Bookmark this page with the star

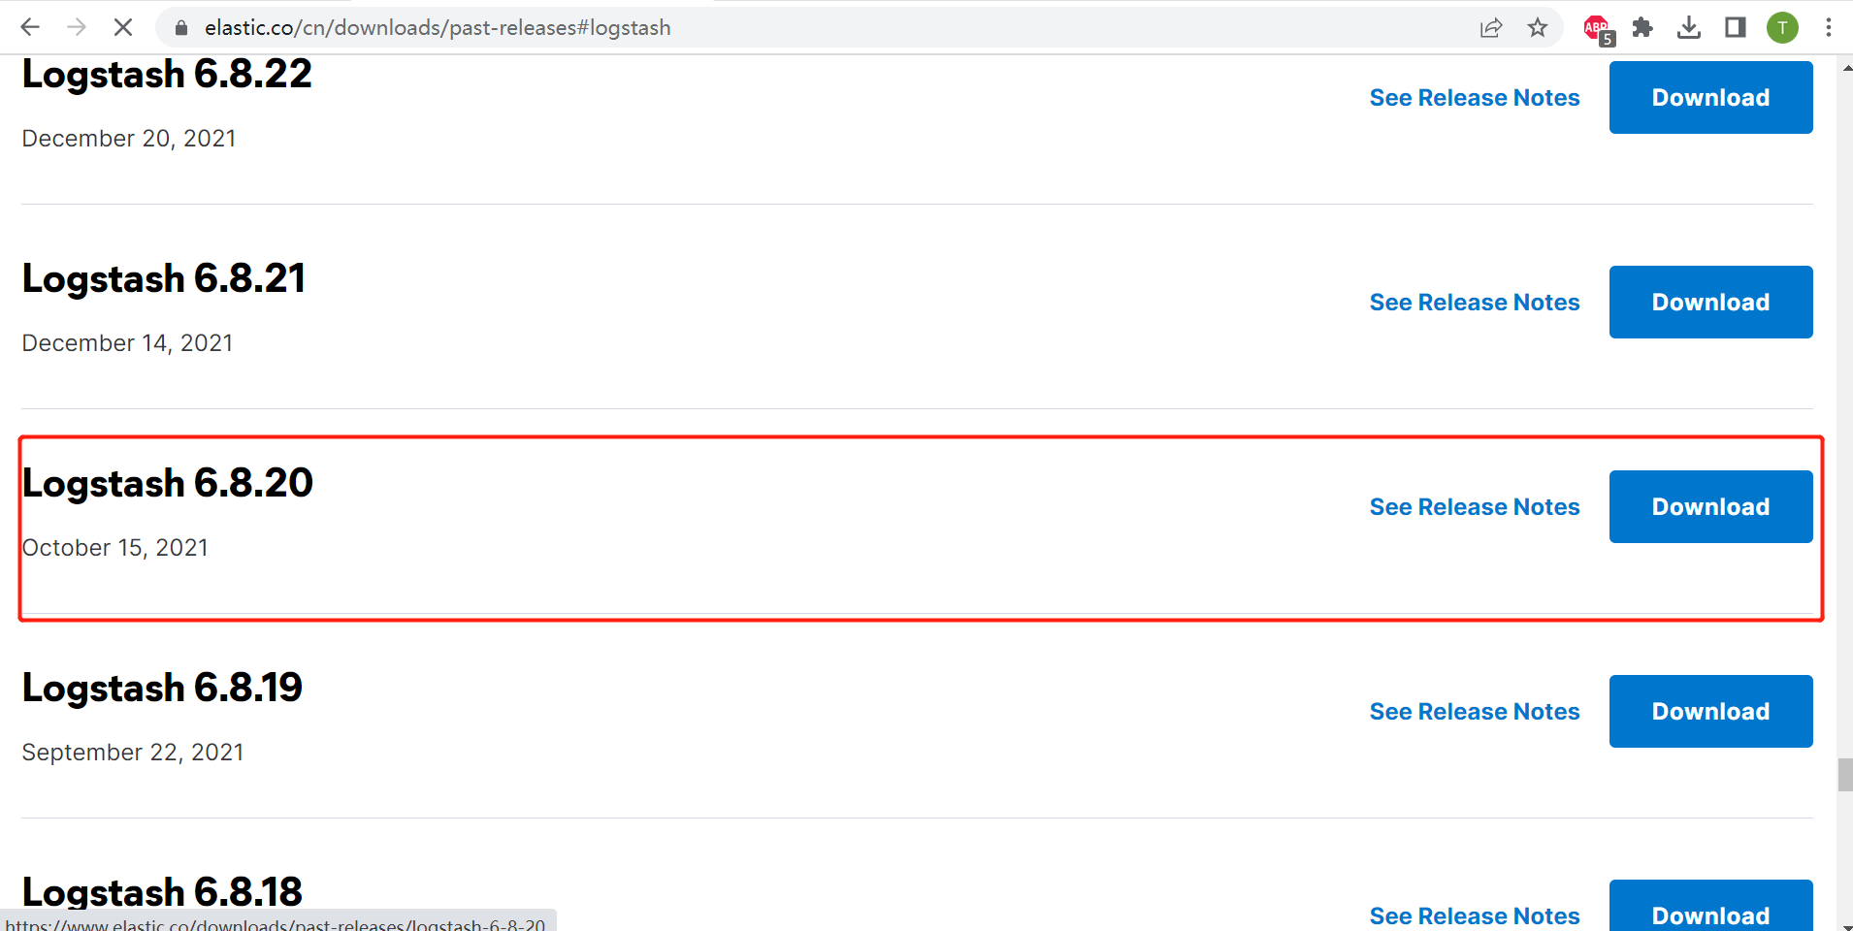(1538, 28)
